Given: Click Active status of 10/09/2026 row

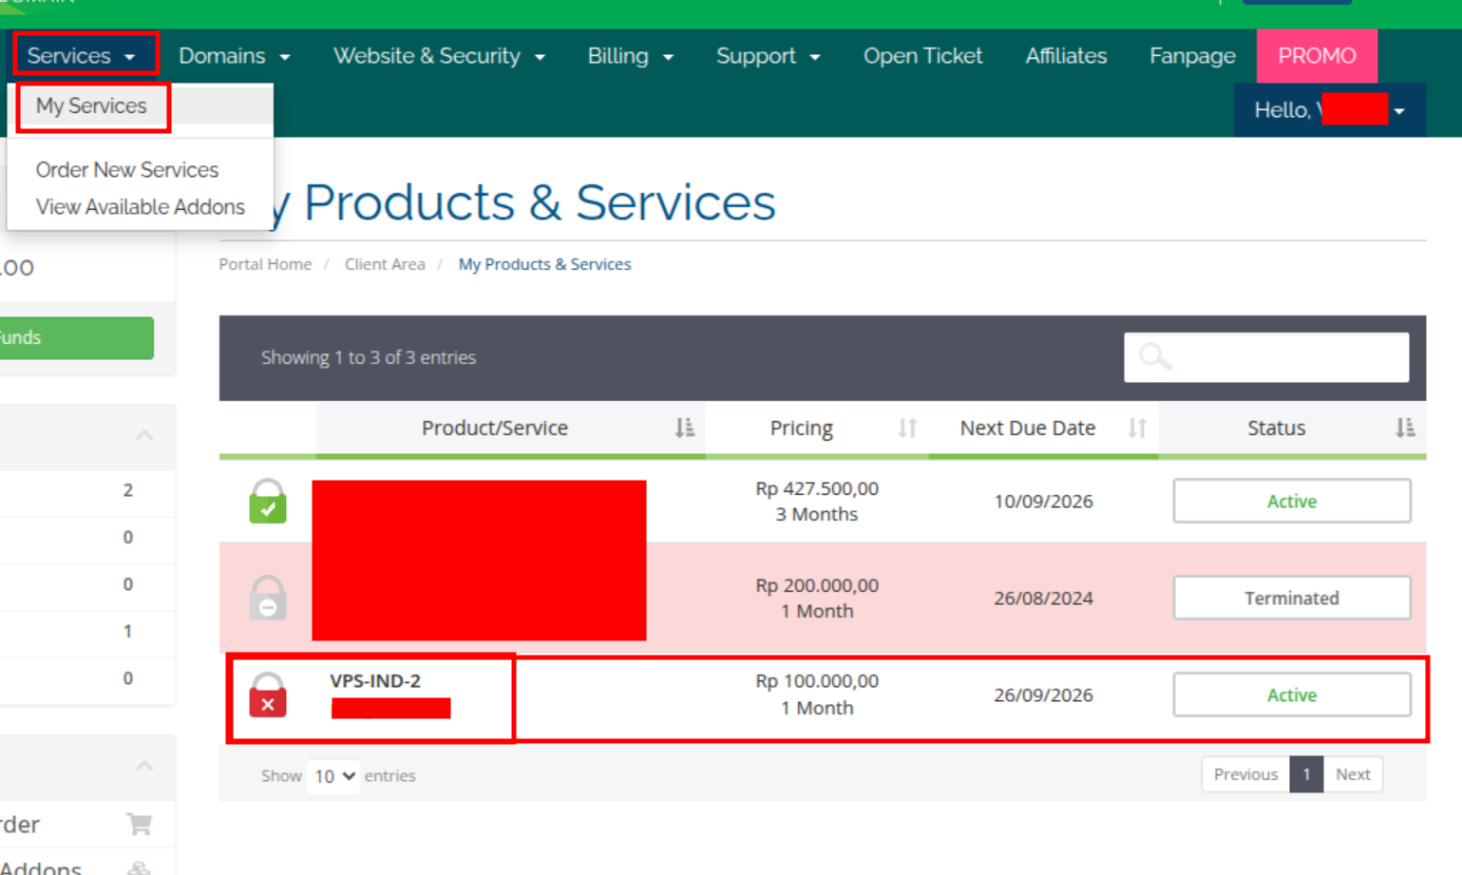Looking at the screenshot, I should pos(1292,501).
